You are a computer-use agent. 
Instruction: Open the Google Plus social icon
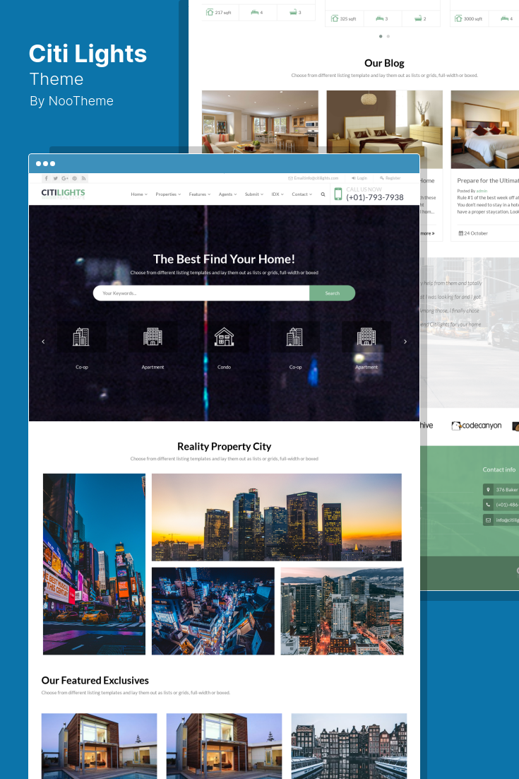[x=65, y=178]
